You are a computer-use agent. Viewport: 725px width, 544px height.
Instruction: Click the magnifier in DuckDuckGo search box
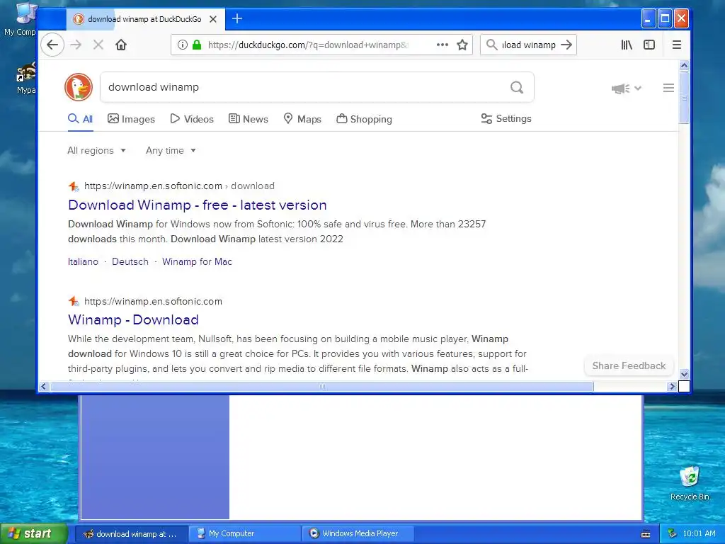pos(517,87)
